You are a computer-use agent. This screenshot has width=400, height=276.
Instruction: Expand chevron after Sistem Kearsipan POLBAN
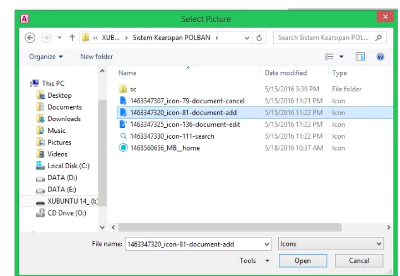(x=217, y=38)
